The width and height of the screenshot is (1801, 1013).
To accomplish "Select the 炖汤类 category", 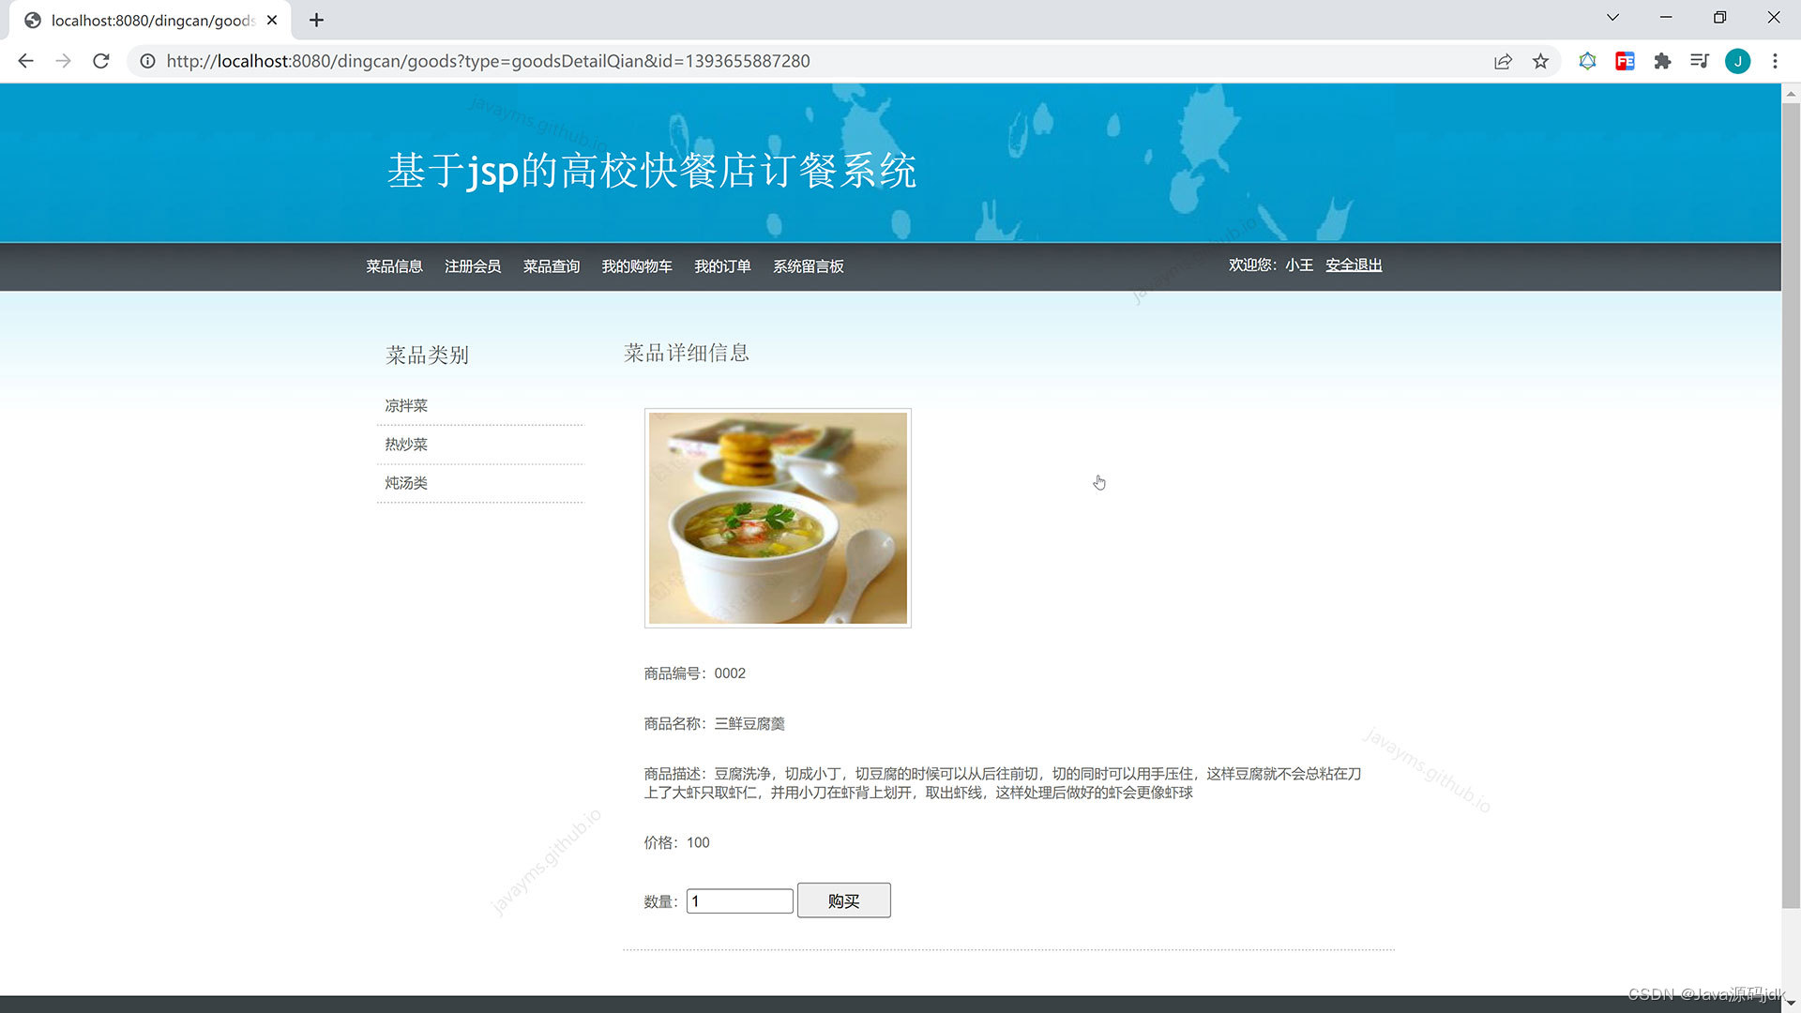I will pyautogui.click(x=406, y=483).
